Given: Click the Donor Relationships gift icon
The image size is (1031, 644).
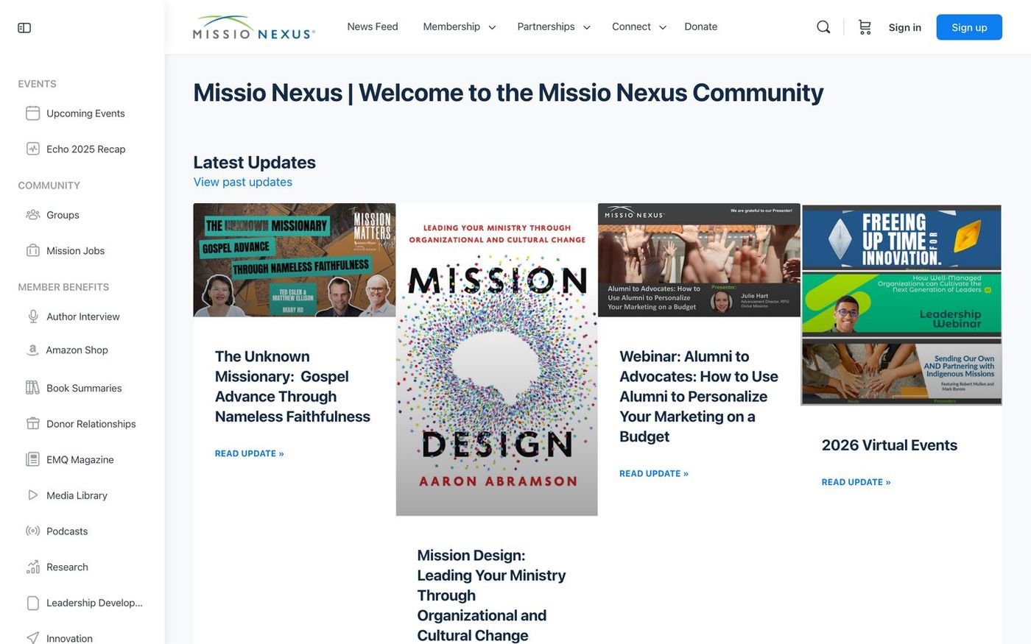Looking at the screenshot, I should point(32,424).
